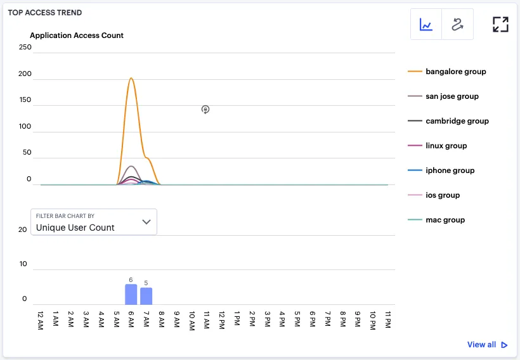Click the Application Access Count title

77,35
